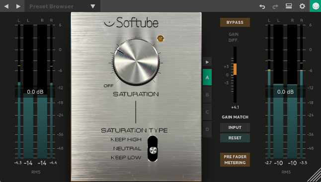Viewport: 321px width, 182px height.
Task: Click the input peak value -4.4
Action: coord(53,163)
